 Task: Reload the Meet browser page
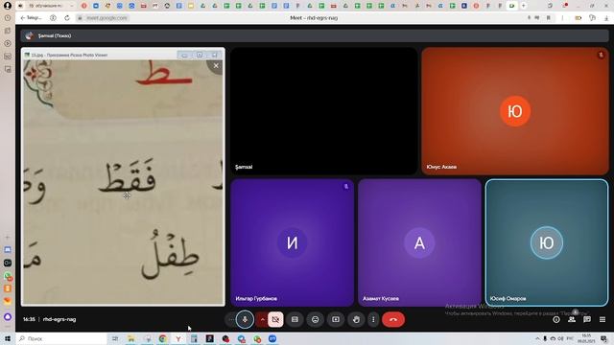tap(67, 18)
